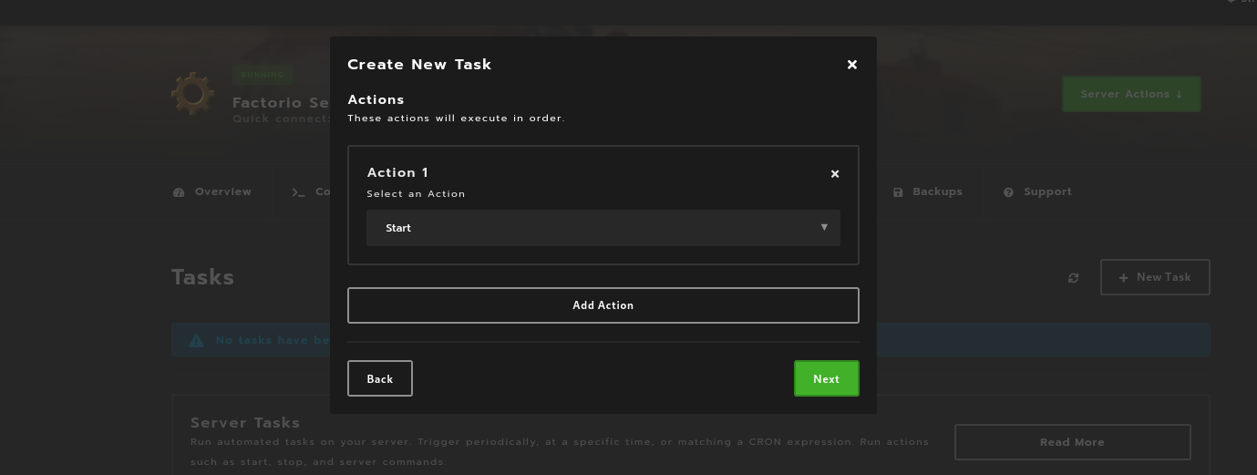1257x475 pixels.
Task: Click the Factorio gear server icon
Action: (192, 94)
